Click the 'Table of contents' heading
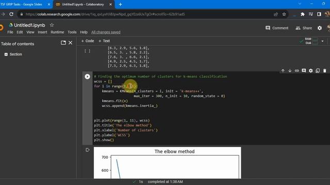The width and height of the screenshot is (330, 185). pyautogui.click(x=18, y=44)
